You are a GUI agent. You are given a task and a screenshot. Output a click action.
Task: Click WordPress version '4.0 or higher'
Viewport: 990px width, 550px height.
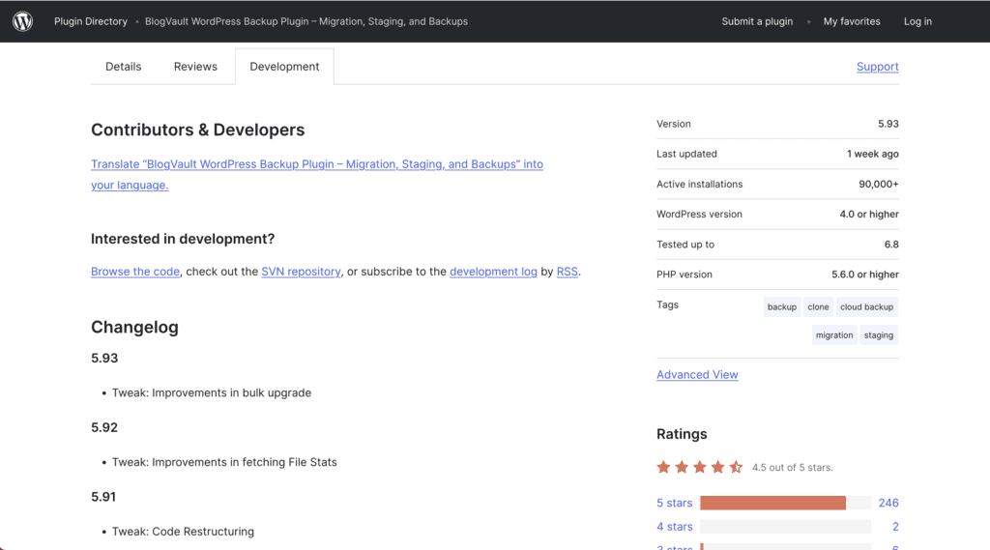(x=869, y=214)
